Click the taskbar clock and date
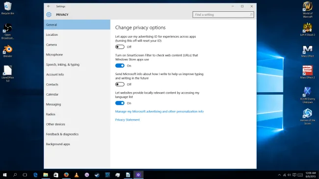This screenshot has height=179, width=319. (311, 175)
